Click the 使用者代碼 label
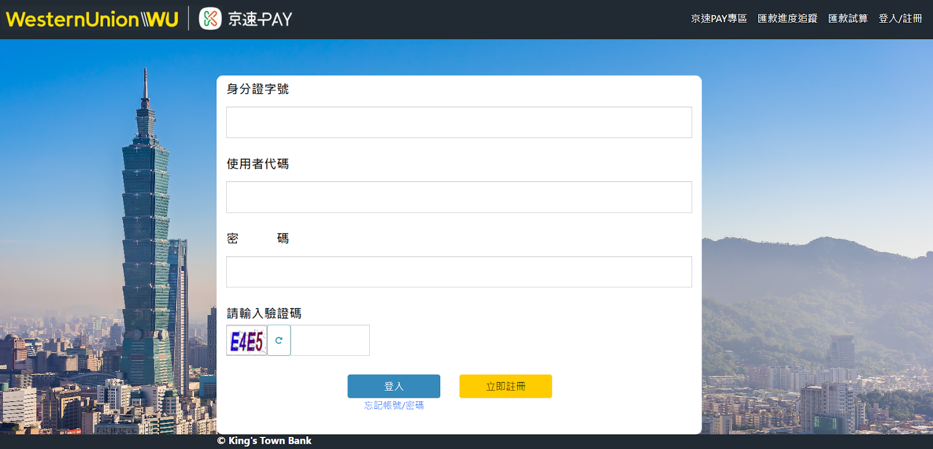The width and height of the screenshot is (933, 449). (258, 164)
